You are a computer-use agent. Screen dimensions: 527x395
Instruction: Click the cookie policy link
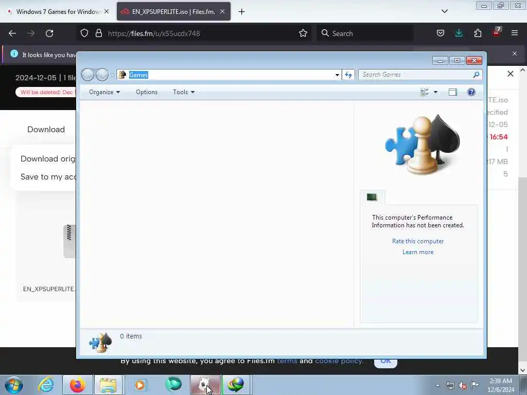click(x=340, y=362)
